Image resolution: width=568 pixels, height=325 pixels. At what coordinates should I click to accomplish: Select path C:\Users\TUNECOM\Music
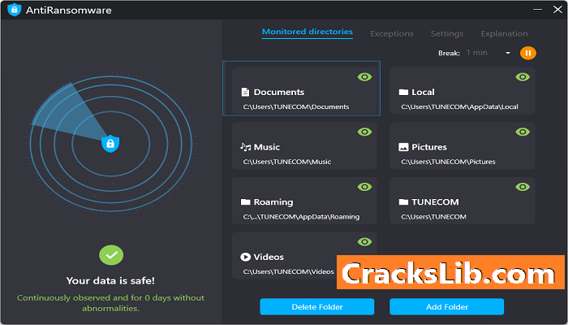[287, 162]
